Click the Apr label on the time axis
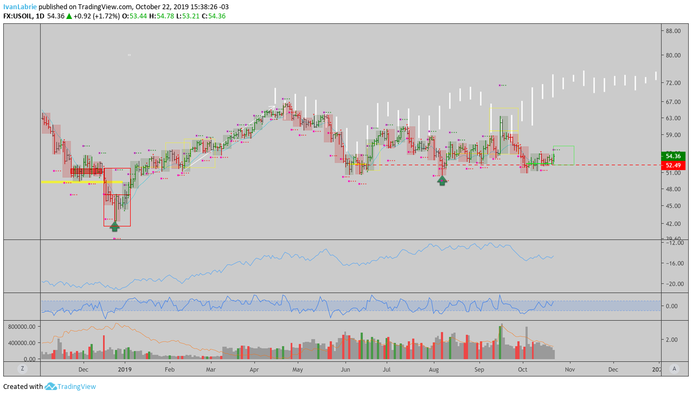This screenshot has width=692, height=396. pyautogui.click(x=255, y=369)
